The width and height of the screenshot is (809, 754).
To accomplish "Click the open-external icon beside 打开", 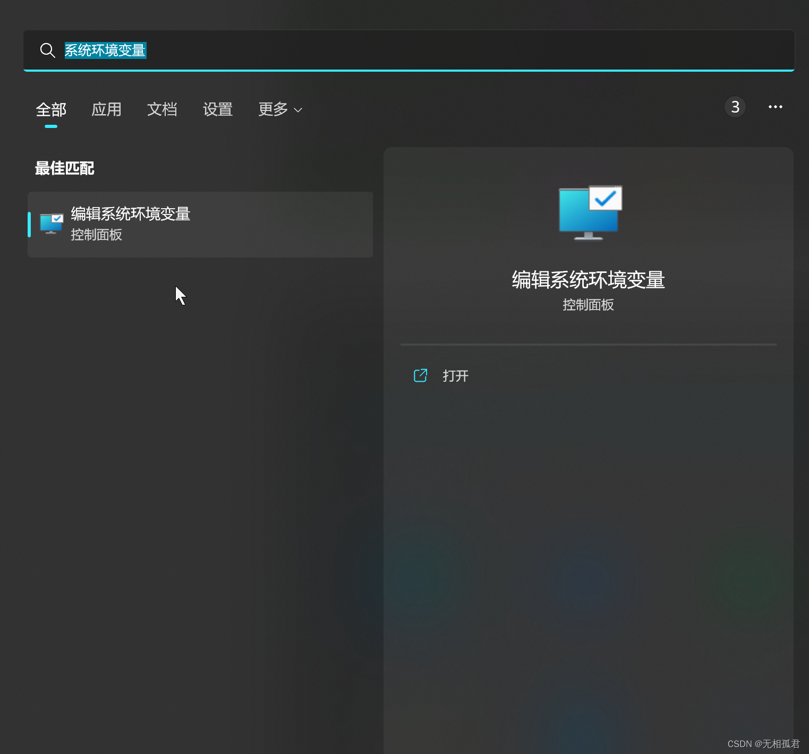I will 420,375.
